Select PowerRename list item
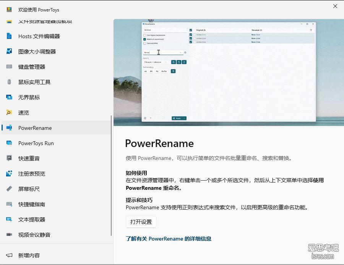The height and width of the screenshot is (265, 344). [56, 128]
